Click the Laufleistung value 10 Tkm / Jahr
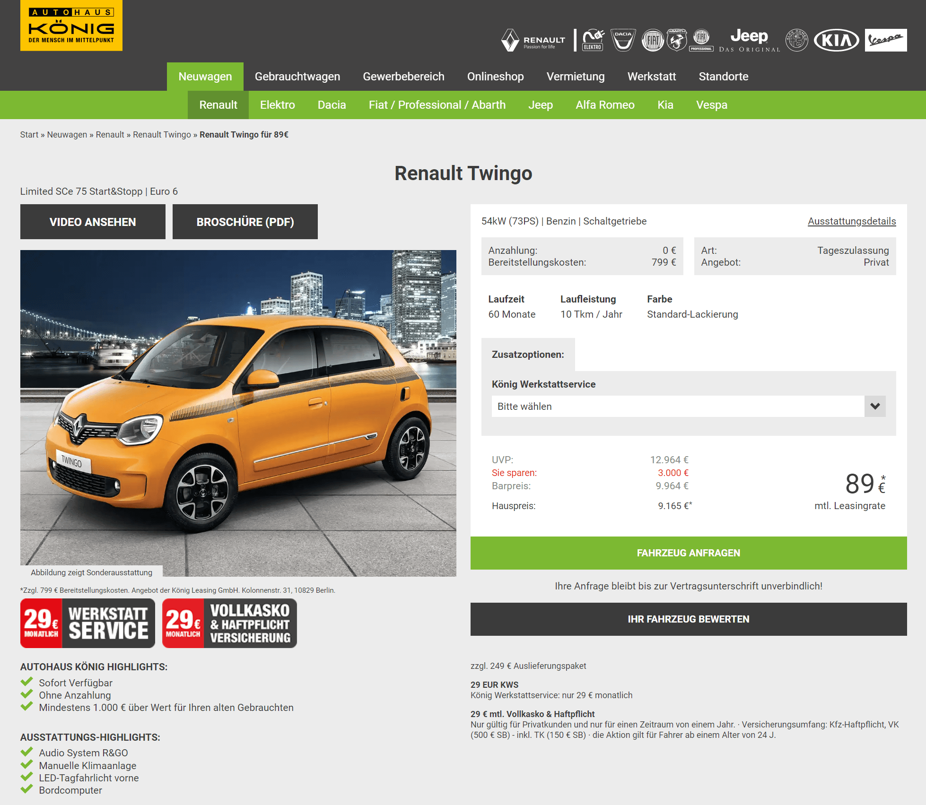This screenshot has height=805, width=926. (591, 314)
